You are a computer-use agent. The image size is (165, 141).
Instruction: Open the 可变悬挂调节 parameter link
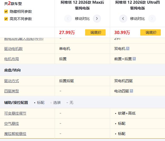pos(15,113)
